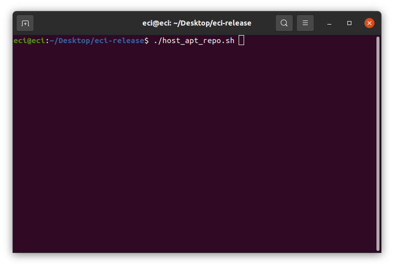Maximize the terminal window
Image resolution: width=394 pixels, height=267 pixels.
349,23
